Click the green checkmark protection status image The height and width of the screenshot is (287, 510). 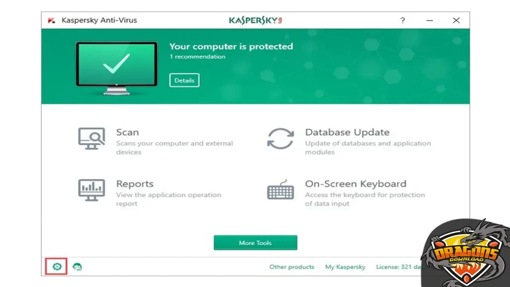coord(117,65)
